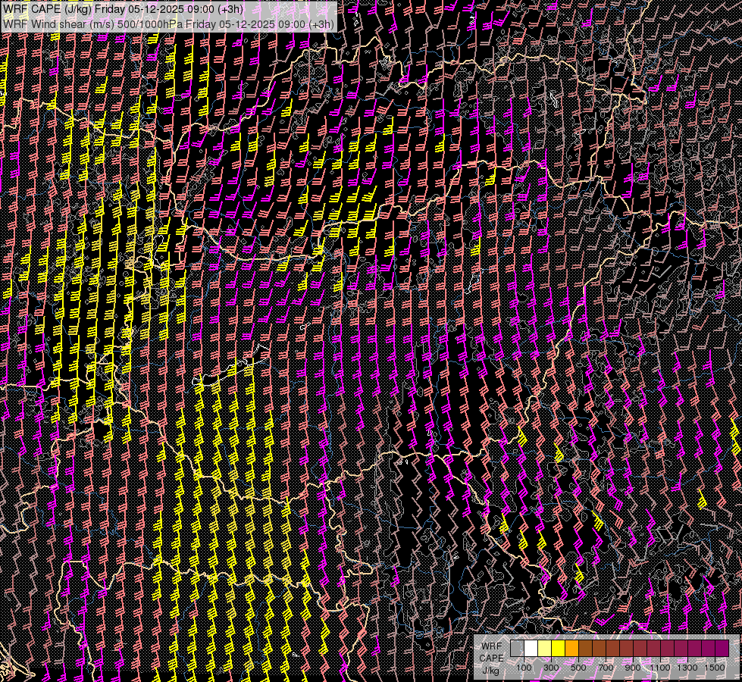Click the WRF Wind shear title line

coord(167,23)
